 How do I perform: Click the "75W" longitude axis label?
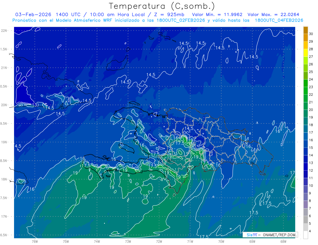click(x=66, y=242)
